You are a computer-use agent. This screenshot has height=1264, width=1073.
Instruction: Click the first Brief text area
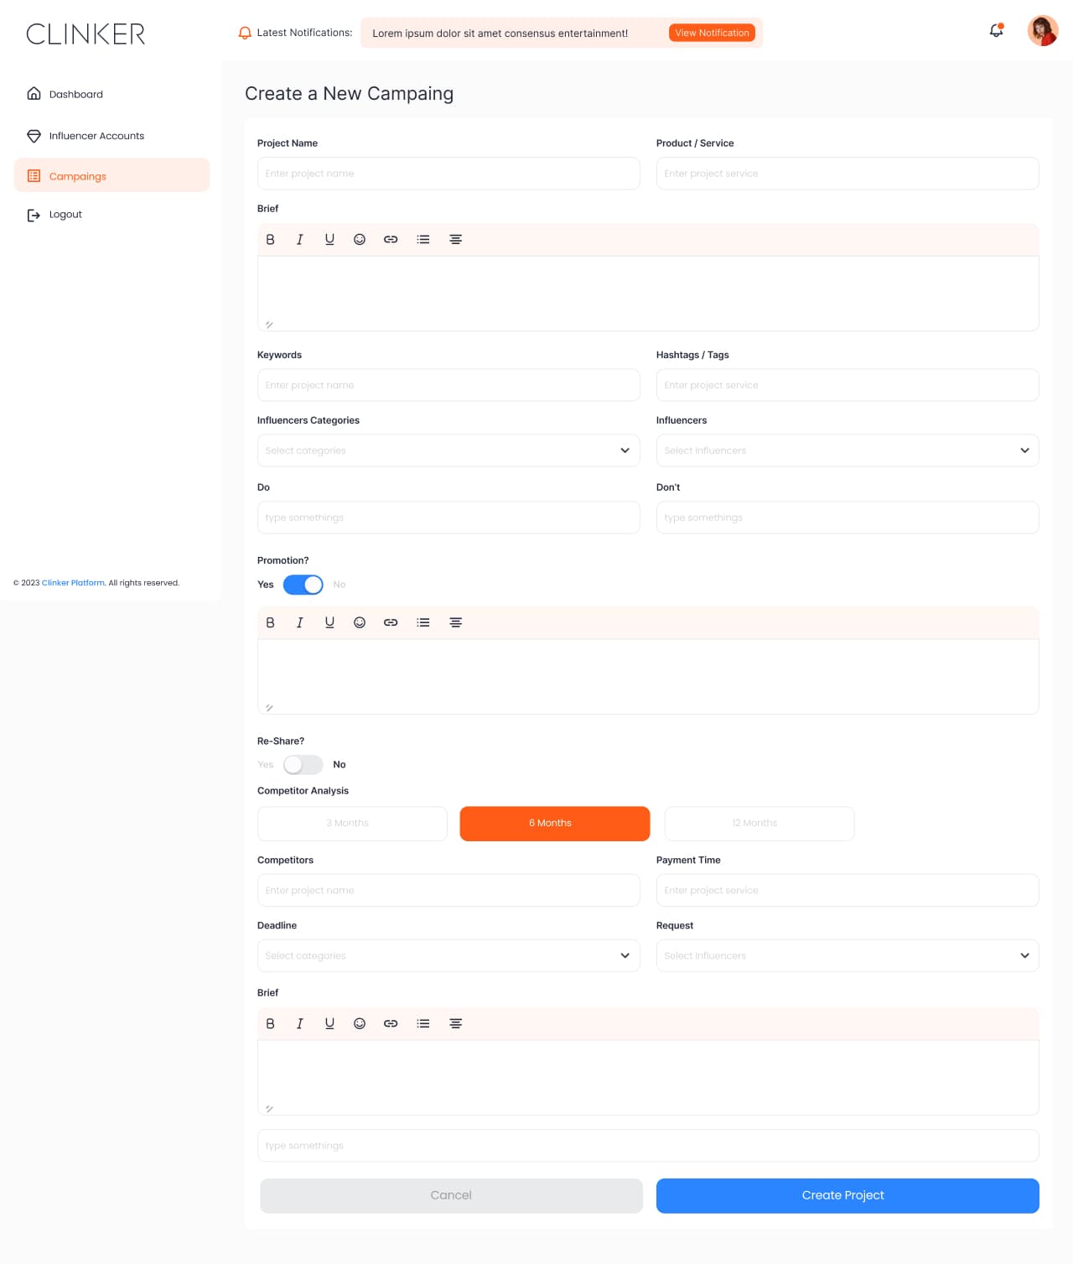pos(648,294)
